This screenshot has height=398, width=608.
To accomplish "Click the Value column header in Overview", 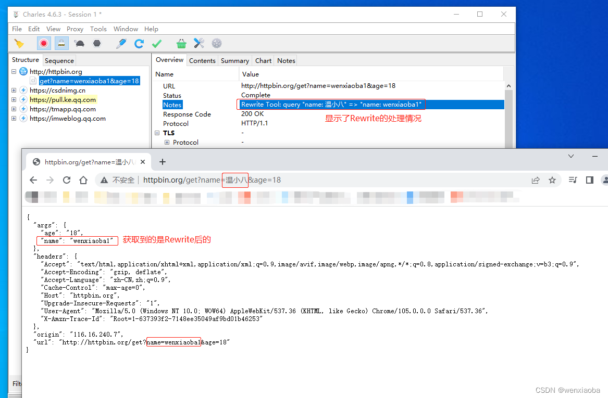I will [371, 74].
